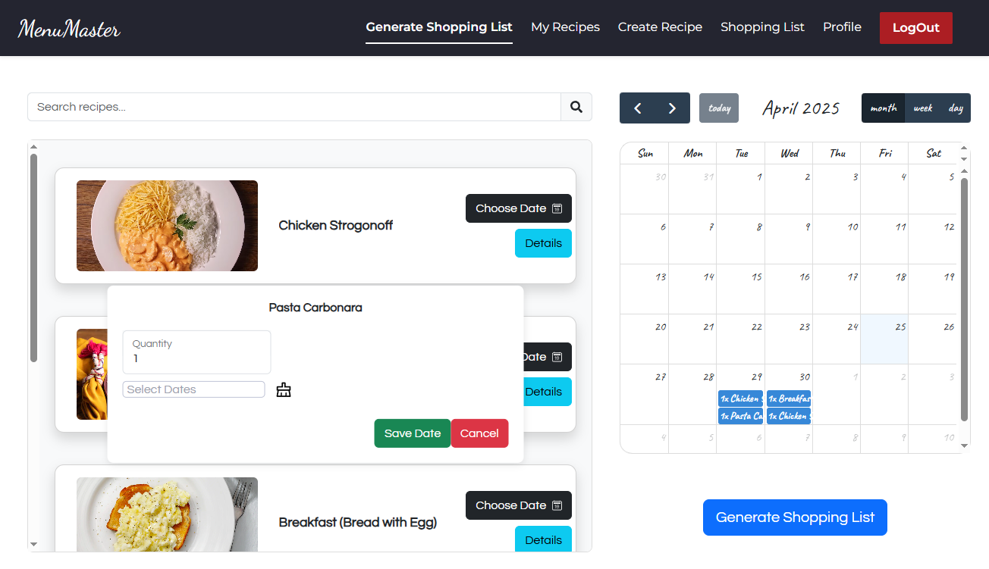This screenshot has height=569, width=989.
Task: Open Choose Date for Chicken Strogonoff
Action: click(x=519, y=208)
